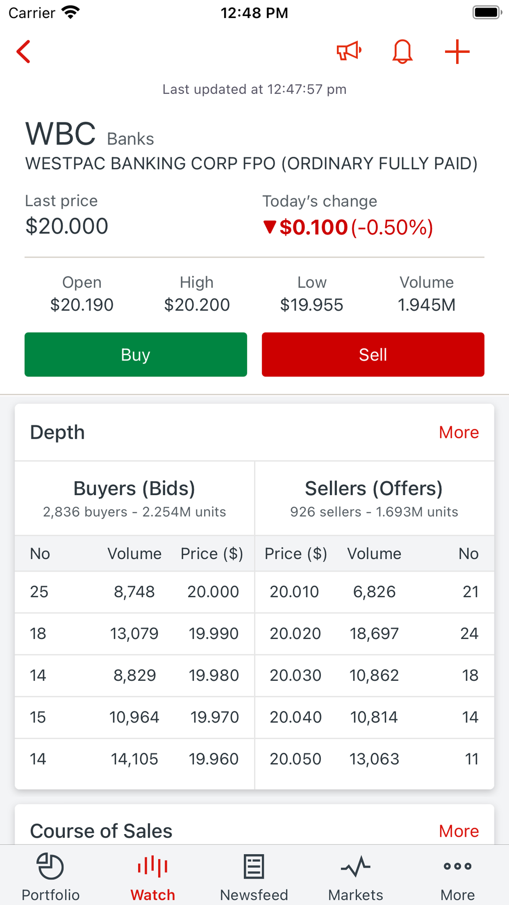Tap Buy to open an order
Image resolution: width=509 pixels, height=905 pixels.
pyautogui.click(x=135, y=354)
